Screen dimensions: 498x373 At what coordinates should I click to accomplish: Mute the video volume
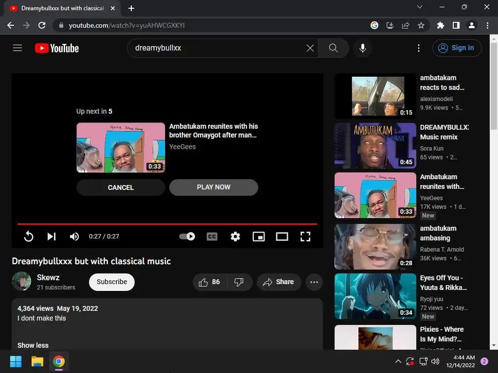[74, 237]
